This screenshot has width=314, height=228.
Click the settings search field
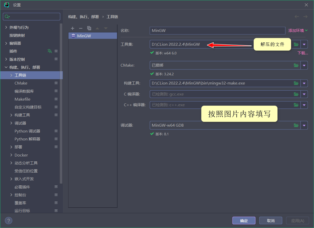point(31,17)
